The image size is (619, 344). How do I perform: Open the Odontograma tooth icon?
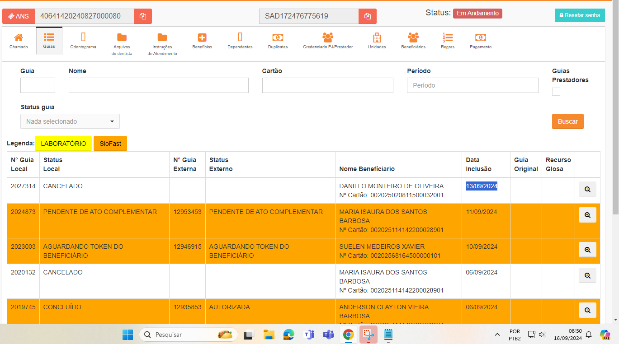pos(83,37)
